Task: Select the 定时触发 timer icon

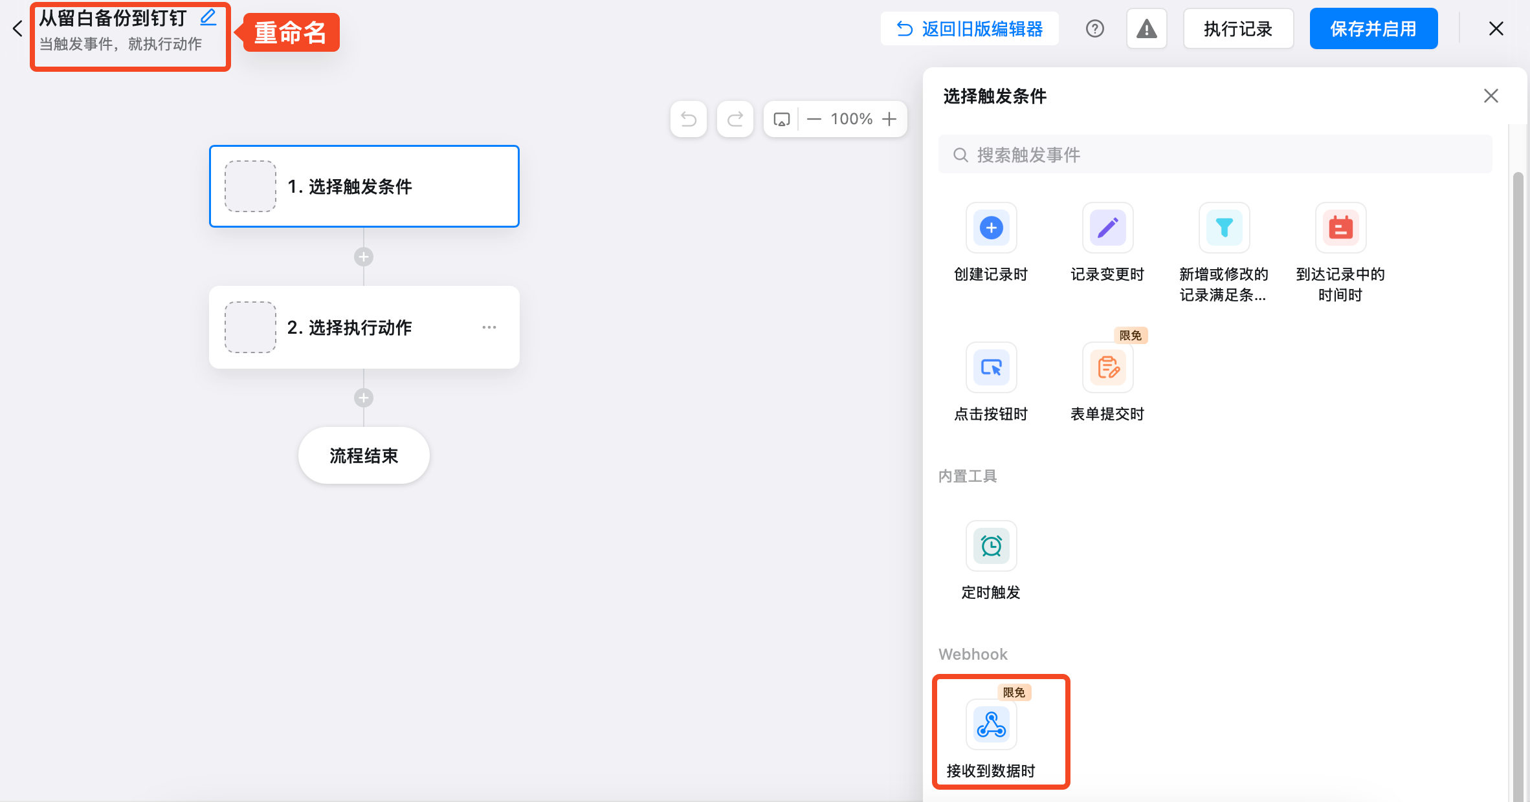Action: [x=990, y=546]
